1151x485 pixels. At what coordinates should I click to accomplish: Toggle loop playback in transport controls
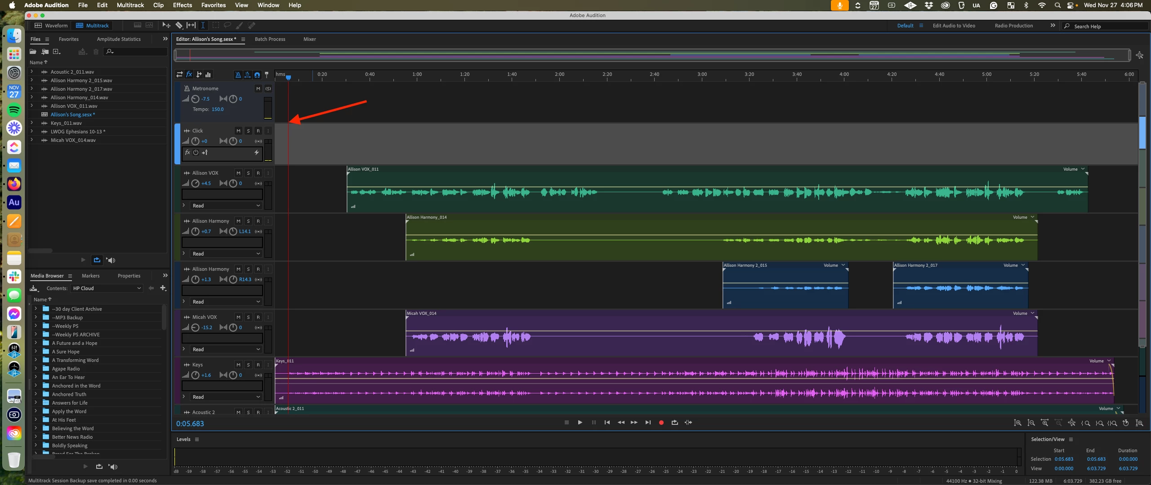[674, 423]
